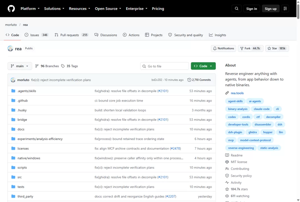The height and width of the screenshot is (202, 300).
Task: Click the Sign up button
Action: pos(271,9)
